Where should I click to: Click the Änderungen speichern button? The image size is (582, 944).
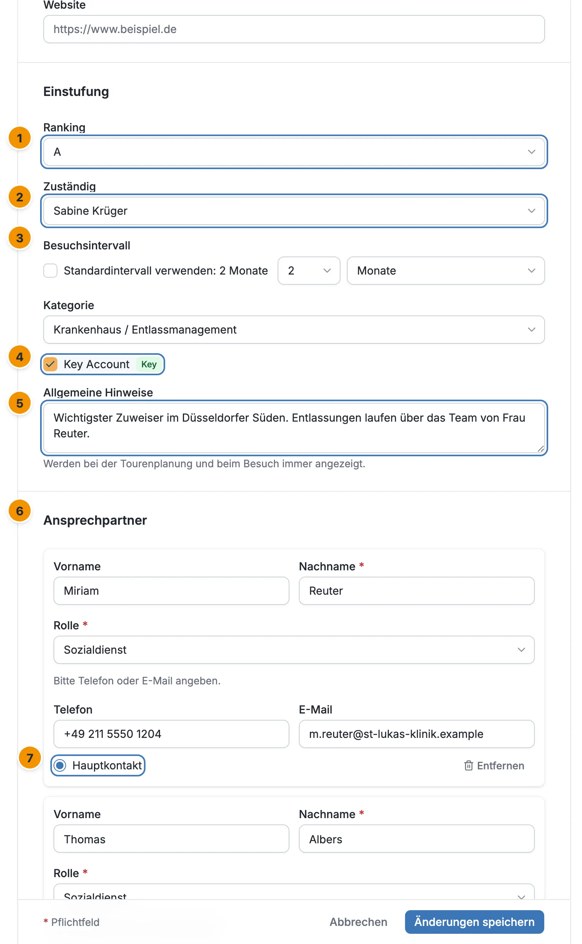[475, 922]
